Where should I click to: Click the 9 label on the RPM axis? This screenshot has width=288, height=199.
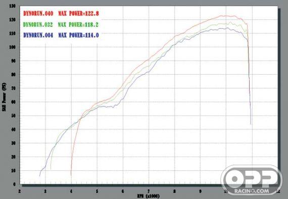coord(200,191)
